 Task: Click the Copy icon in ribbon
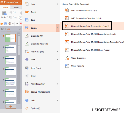point(11,17)
